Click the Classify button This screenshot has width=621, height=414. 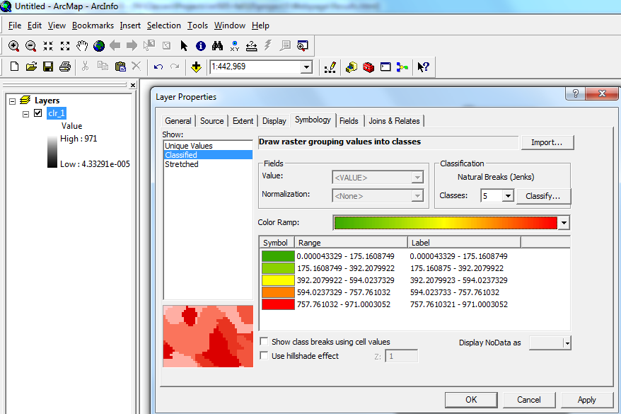(x=542, y=196)
